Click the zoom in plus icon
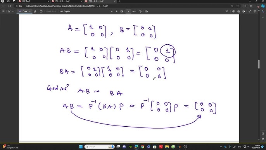The width and height of the screenshot is (266, 150). (x=117, y=11)
